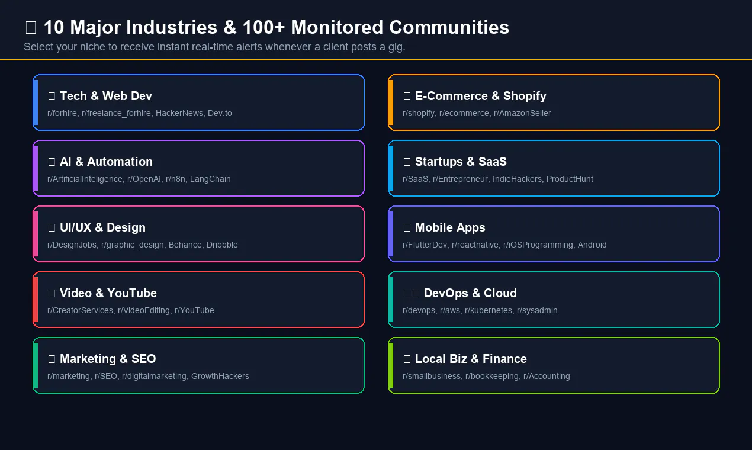752x450 pixels.
Task: Click the "r/devops, r/aws, r/kubernetes, r/sysadmin" text
Action: [480, 310]
